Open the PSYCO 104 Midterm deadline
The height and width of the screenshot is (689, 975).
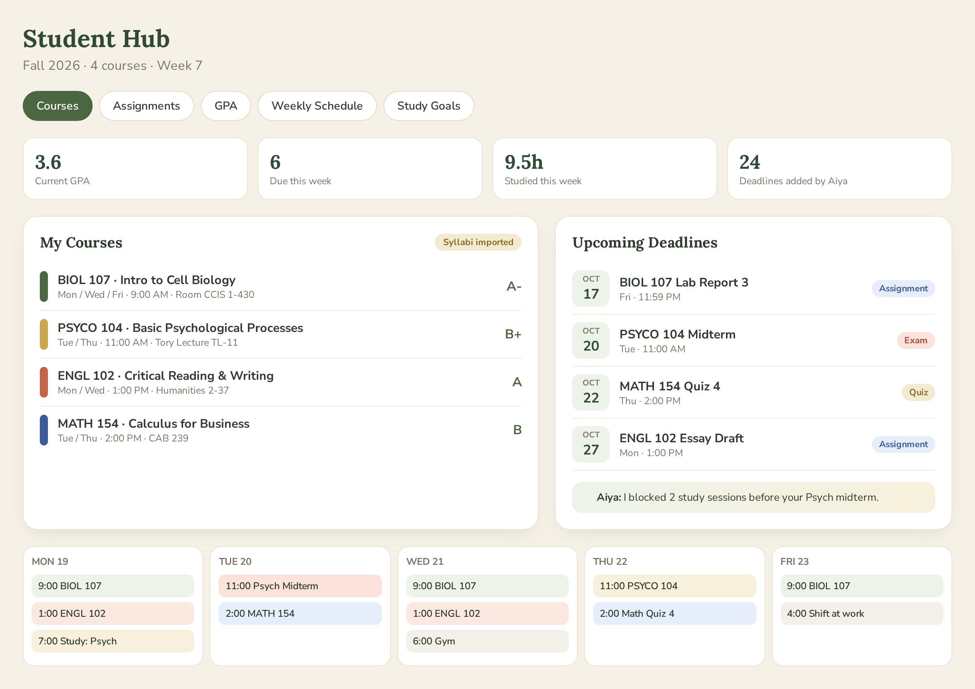753,340
